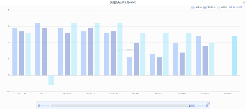Toggle the 预测值(%) legend series
This screenshot has width=246, height=109.
[x=209, y=7]
